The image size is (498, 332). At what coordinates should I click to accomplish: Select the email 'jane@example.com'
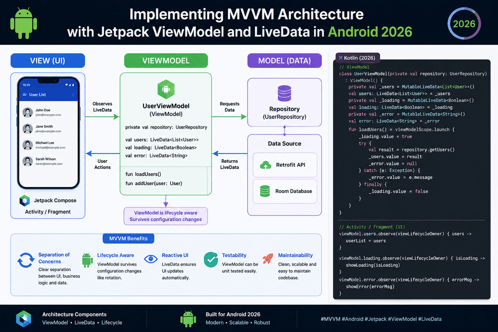coord(48,131)
